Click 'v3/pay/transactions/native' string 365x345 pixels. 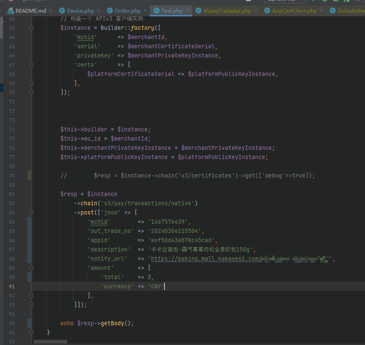pyautogui.click(x=148, y=204)
